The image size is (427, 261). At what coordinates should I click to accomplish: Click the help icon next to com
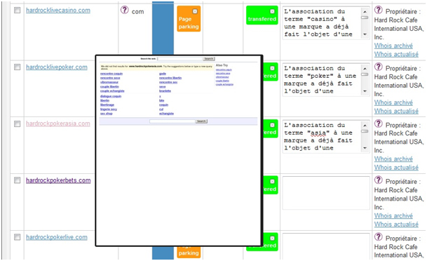124,10
